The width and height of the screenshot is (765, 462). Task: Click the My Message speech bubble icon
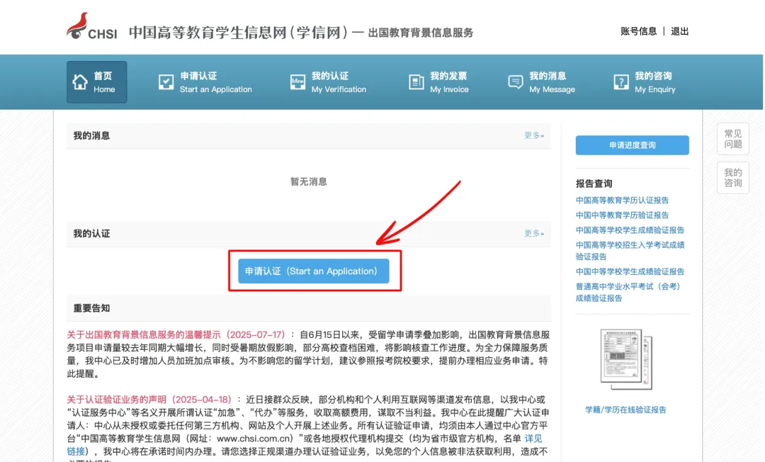pyautogui.click(x=515, y=82)
